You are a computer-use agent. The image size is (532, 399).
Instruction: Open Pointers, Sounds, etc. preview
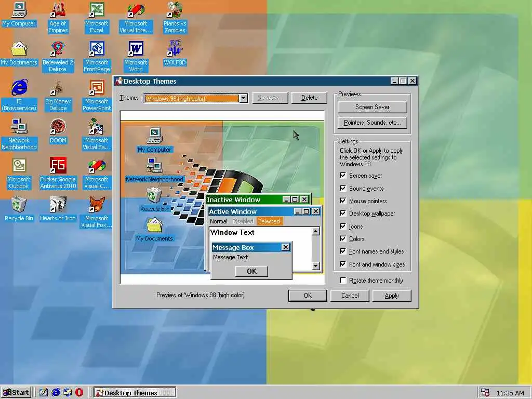coord(372,123)
